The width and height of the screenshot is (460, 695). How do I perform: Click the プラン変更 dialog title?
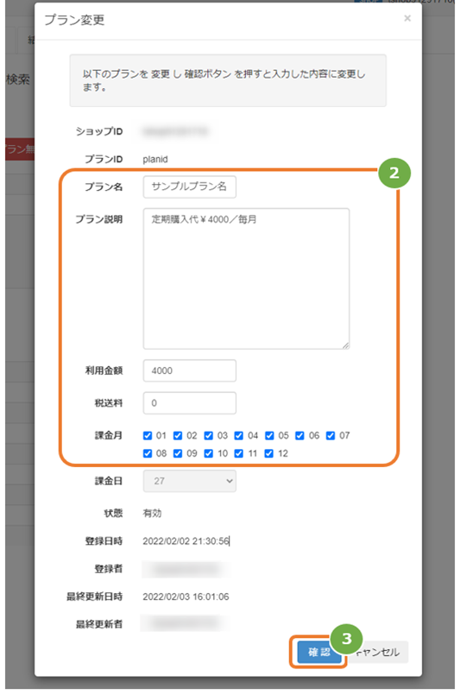click(74, 20)
